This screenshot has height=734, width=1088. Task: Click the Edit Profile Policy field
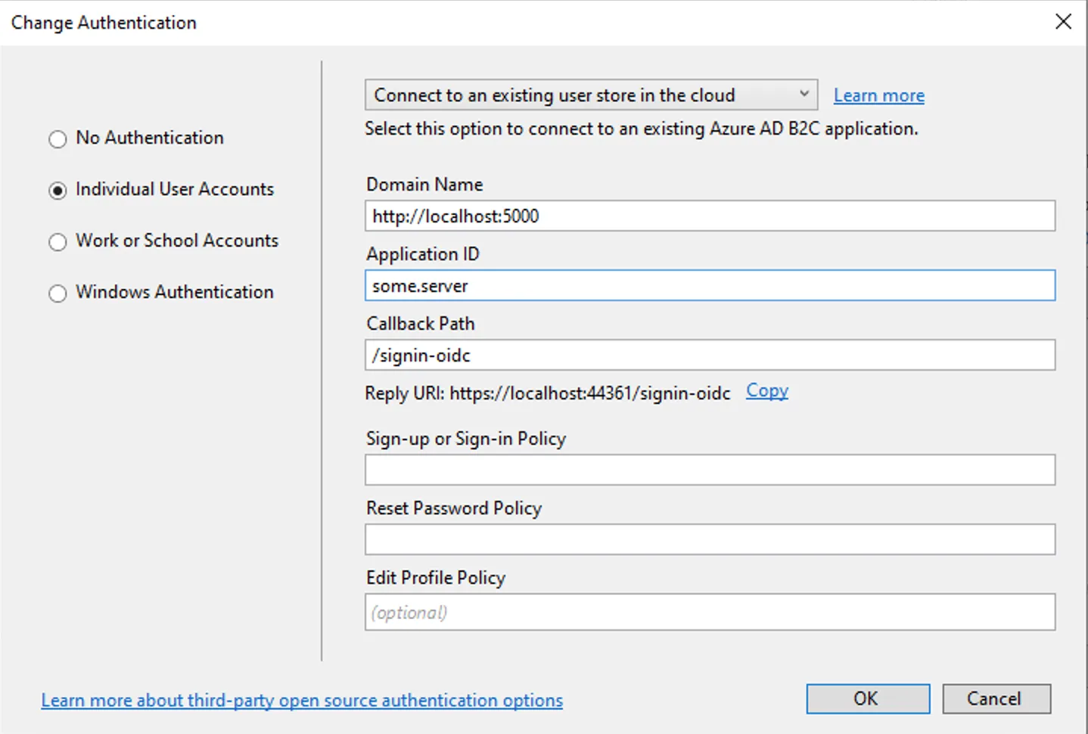[709, 612]
